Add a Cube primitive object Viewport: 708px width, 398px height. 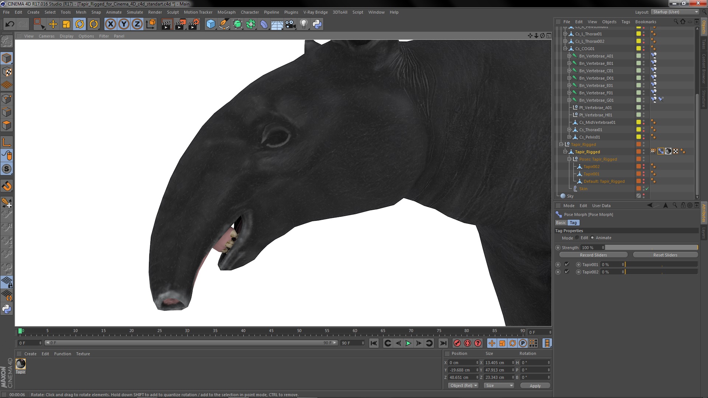(x=211, y=24)
